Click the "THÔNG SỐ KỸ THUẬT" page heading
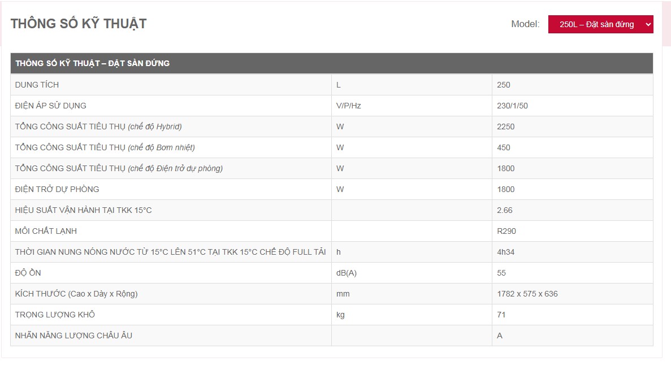 click(79, 24)
